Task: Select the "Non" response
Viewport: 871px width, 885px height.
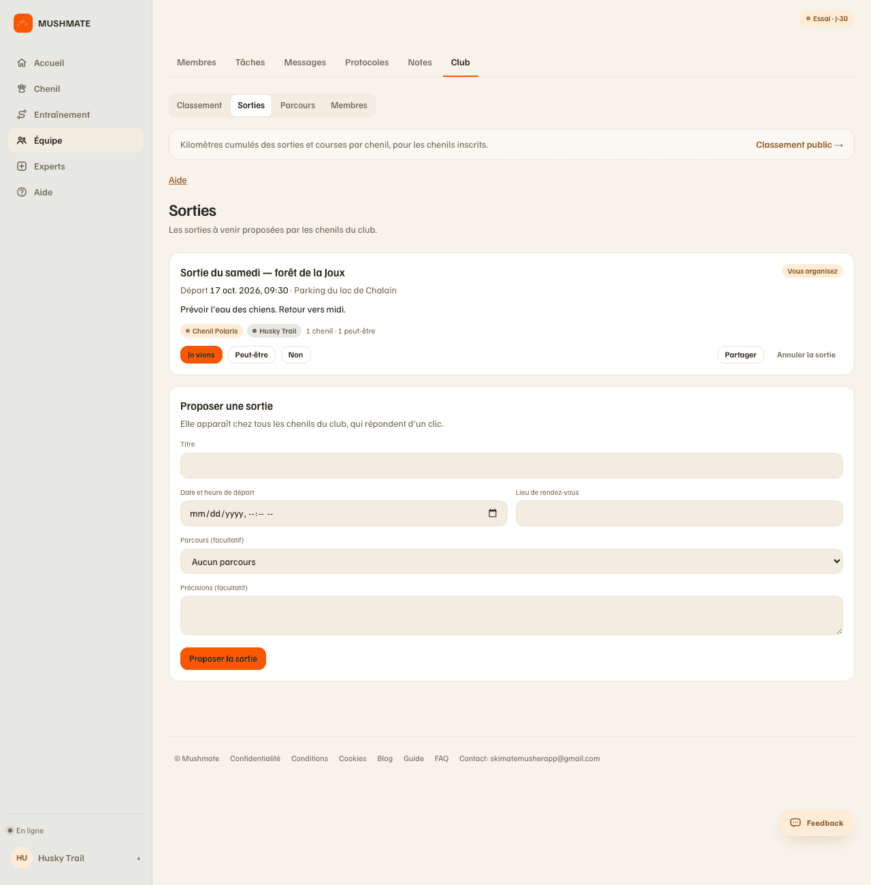Action: tap(296, 355)
